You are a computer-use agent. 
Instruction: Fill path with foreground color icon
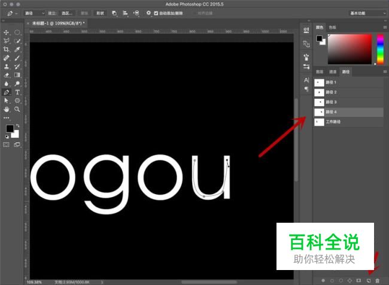coord(323,281)
